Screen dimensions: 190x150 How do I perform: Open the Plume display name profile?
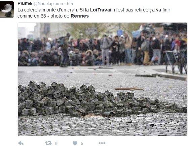pyautogui.click(x=25, y=3)
